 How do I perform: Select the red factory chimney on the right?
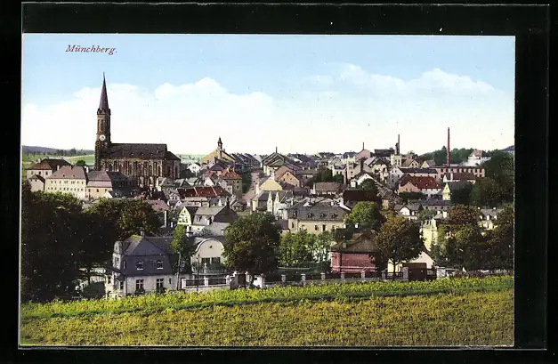click(448, 146)
